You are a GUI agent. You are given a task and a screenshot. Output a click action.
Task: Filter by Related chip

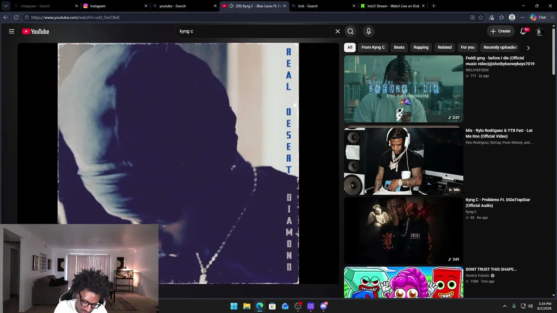pos(445,47)
